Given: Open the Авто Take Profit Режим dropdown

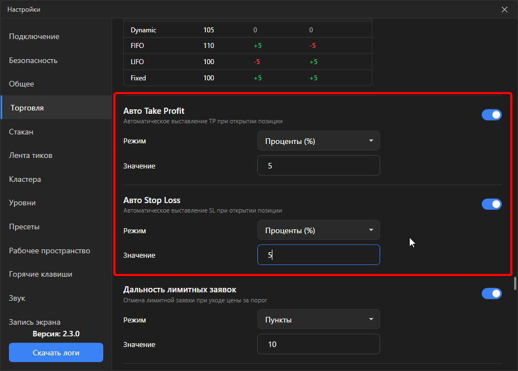Looking at the screenshot, I should pos(319,141).
